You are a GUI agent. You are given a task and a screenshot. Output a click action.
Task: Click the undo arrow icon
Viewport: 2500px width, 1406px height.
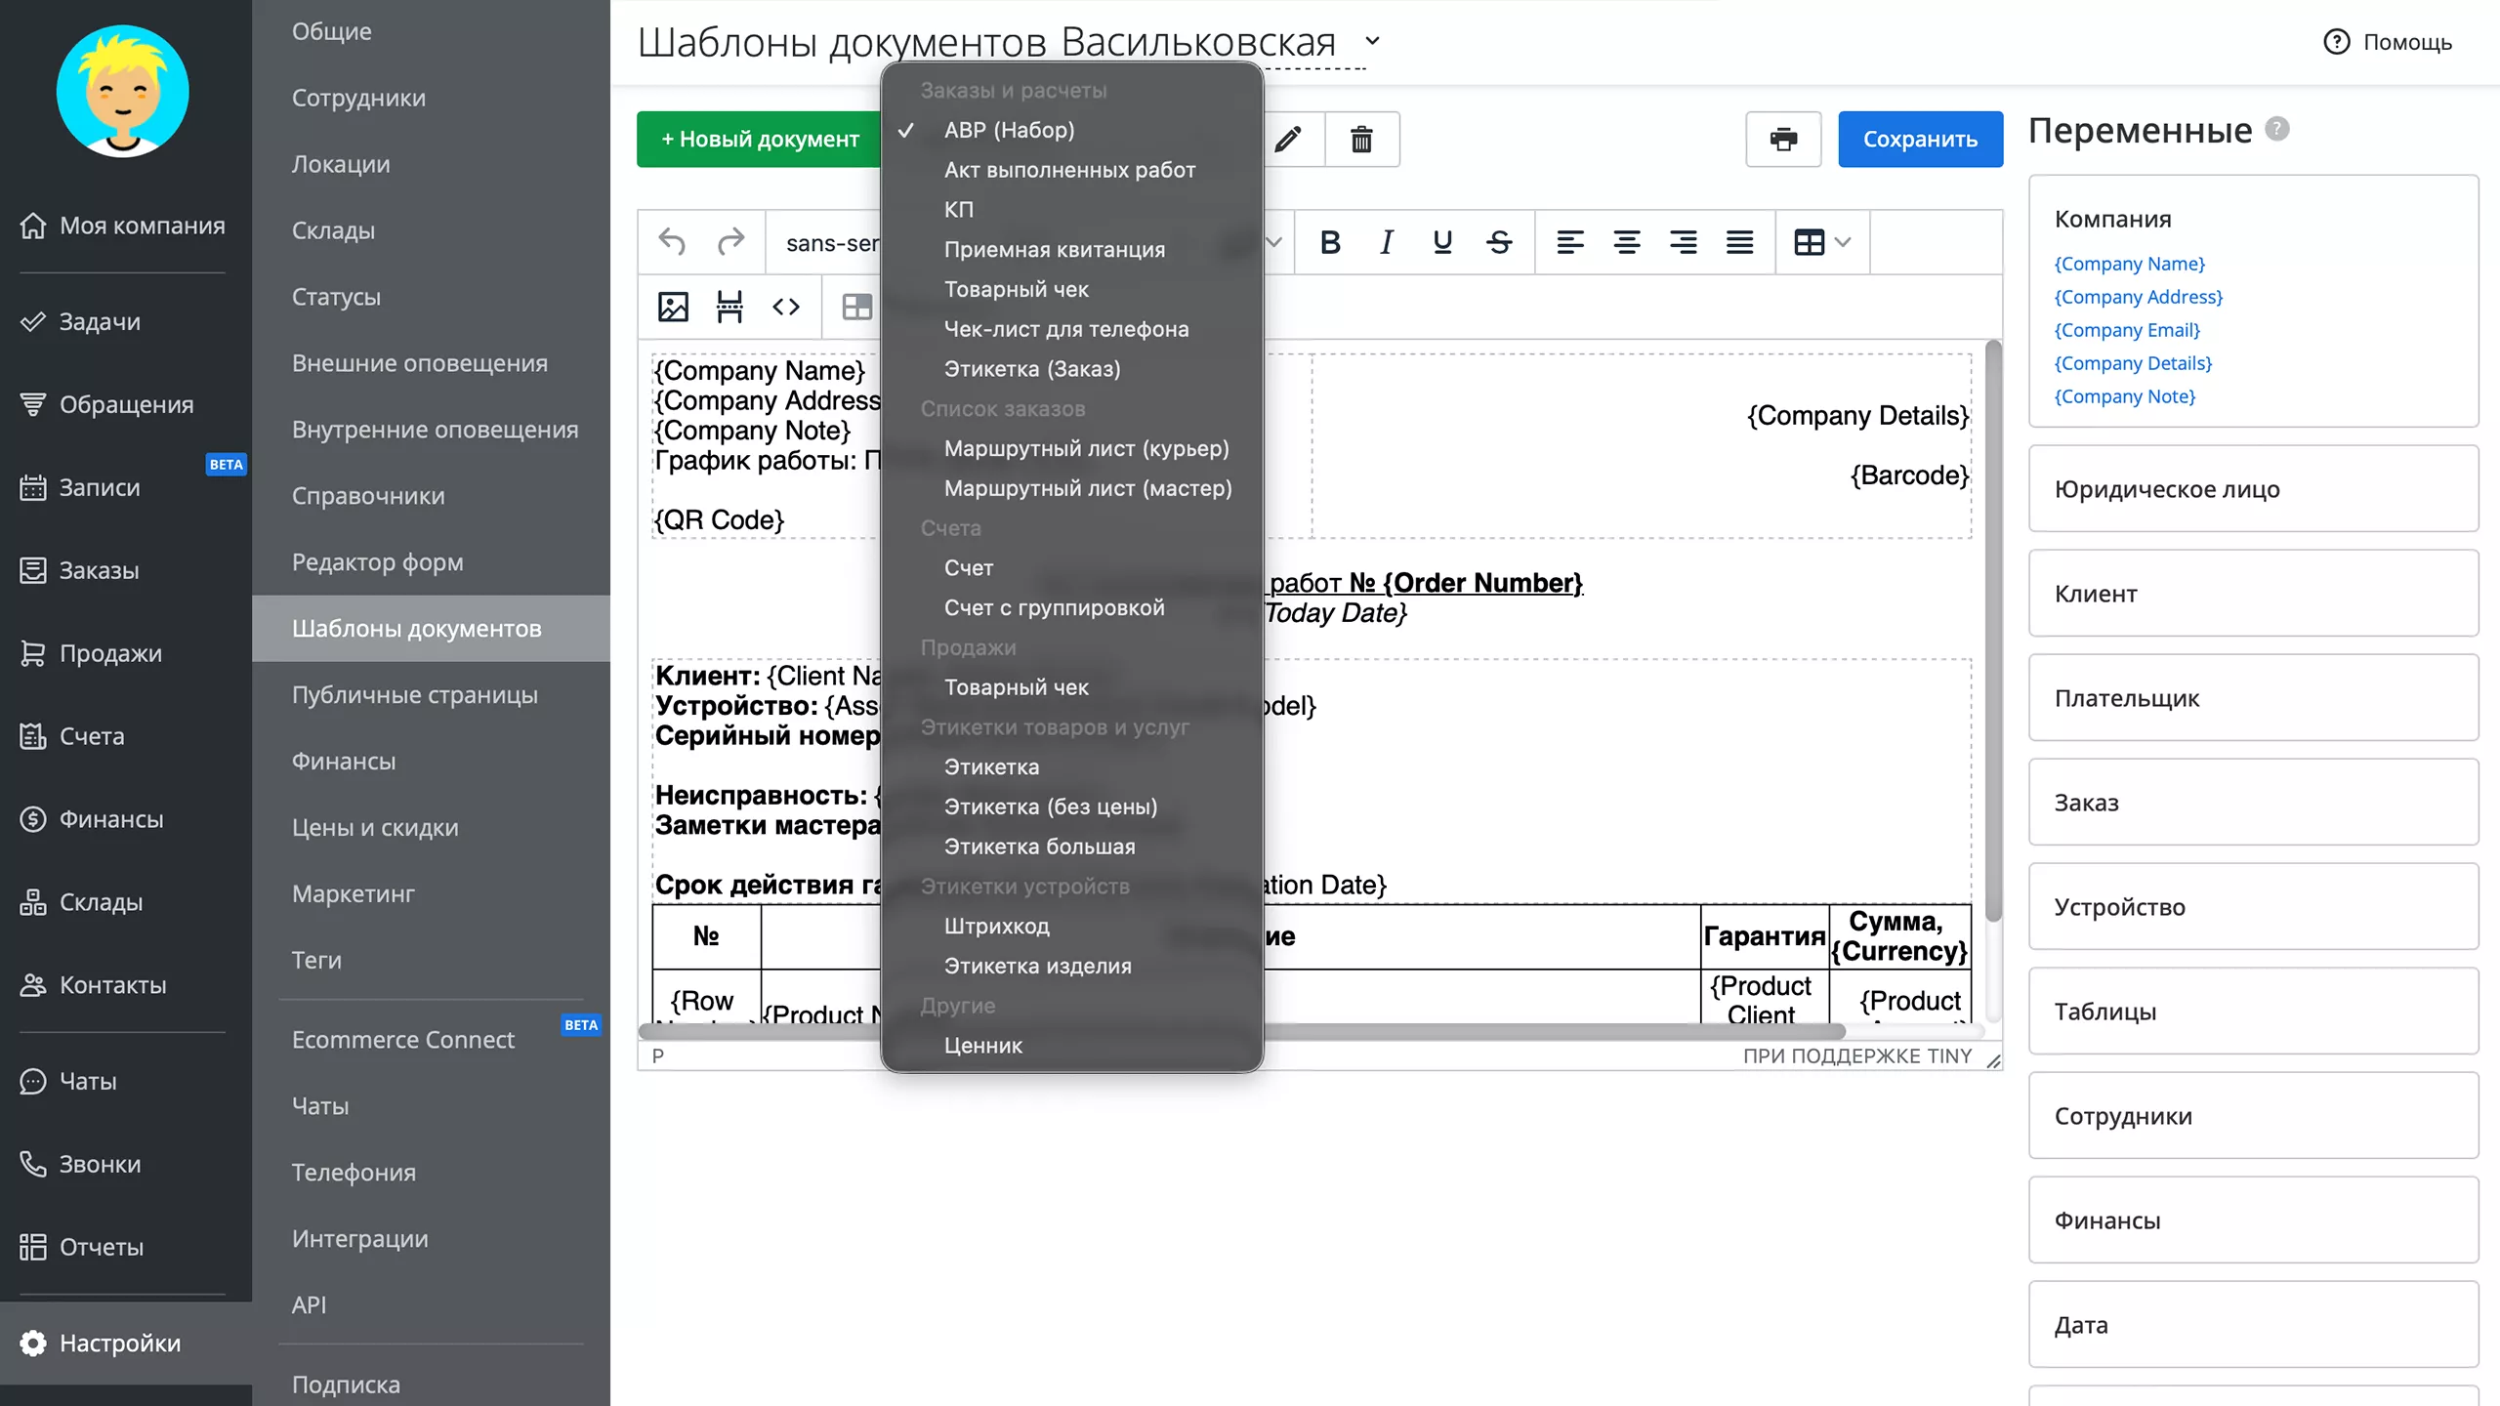pos(672,242)
